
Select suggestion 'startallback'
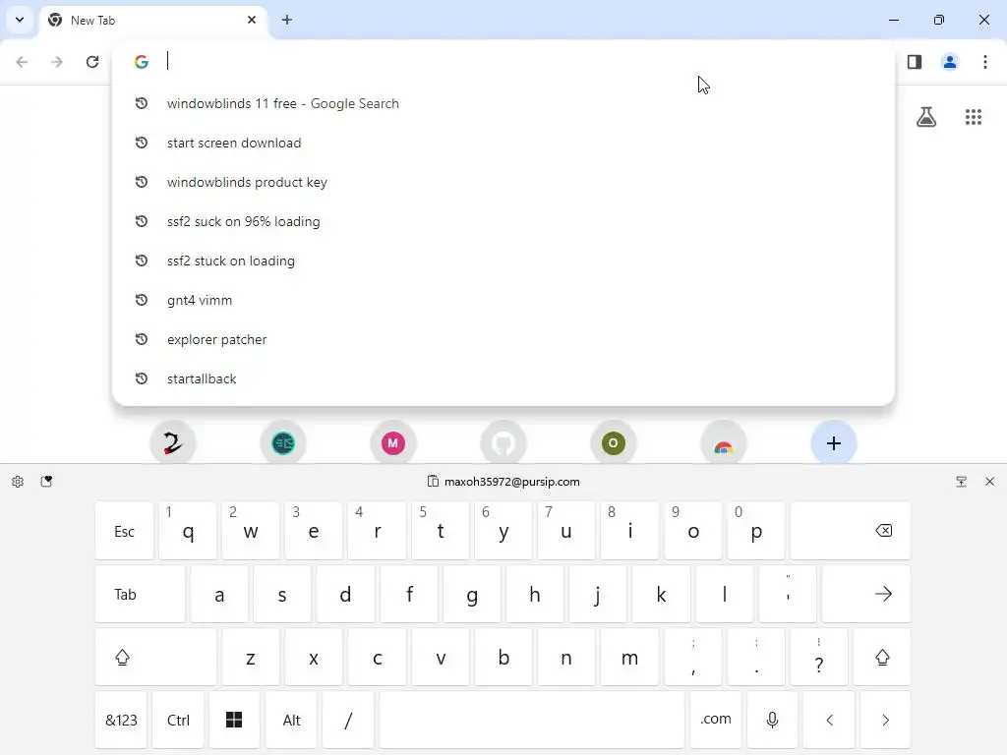pos(503,378)
